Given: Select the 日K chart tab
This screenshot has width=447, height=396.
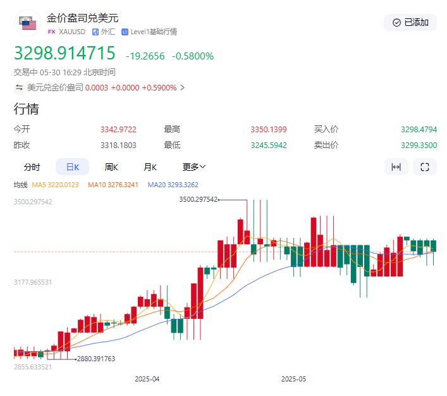Looking at the screenshot, I should 72,167.
